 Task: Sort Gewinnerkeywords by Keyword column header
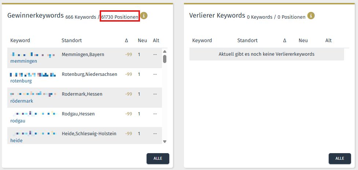20,41
